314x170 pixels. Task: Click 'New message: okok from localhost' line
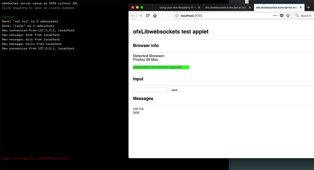tap(31, 35)
